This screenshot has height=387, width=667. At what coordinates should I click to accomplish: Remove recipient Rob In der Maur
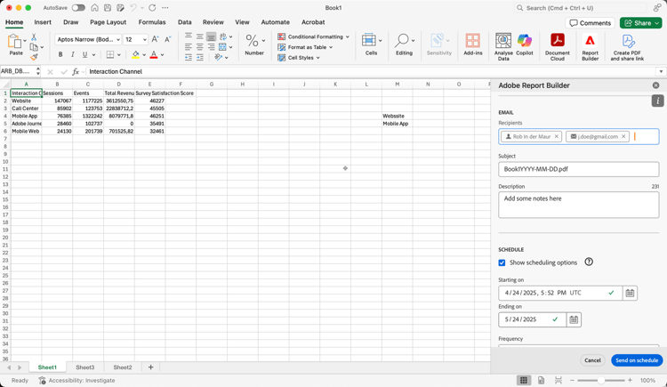tap(556, 137)
